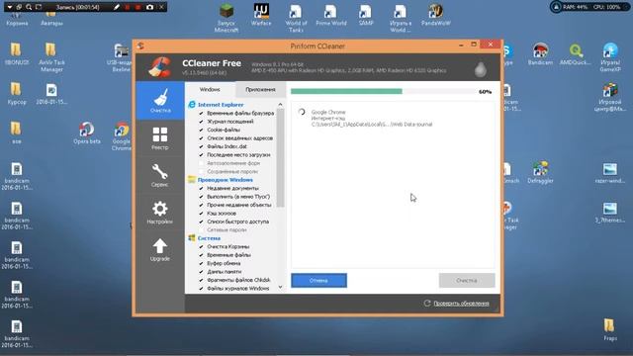Screen dimensions: 633x356
Task: Open the Реестр registry section
Action: click(x=160, y=138)
